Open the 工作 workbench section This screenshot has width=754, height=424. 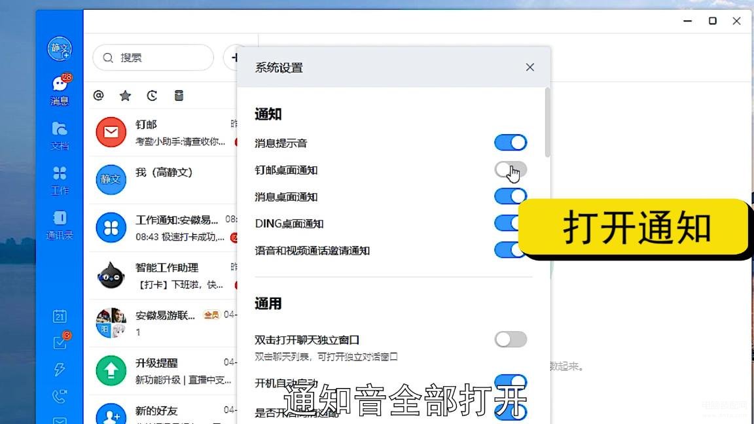[60, 181]
